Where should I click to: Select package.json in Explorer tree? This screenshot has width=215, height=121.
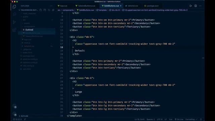coord(29,56)
